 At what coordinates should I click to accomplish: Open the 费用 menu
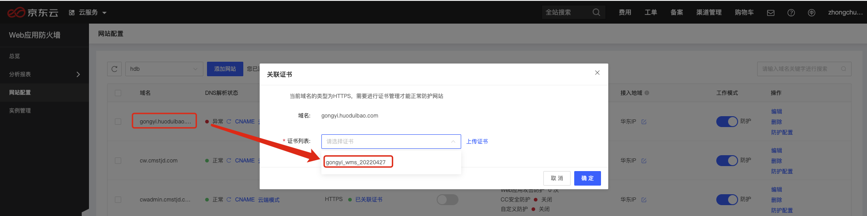pyautogui.click(x=625, y=12)
